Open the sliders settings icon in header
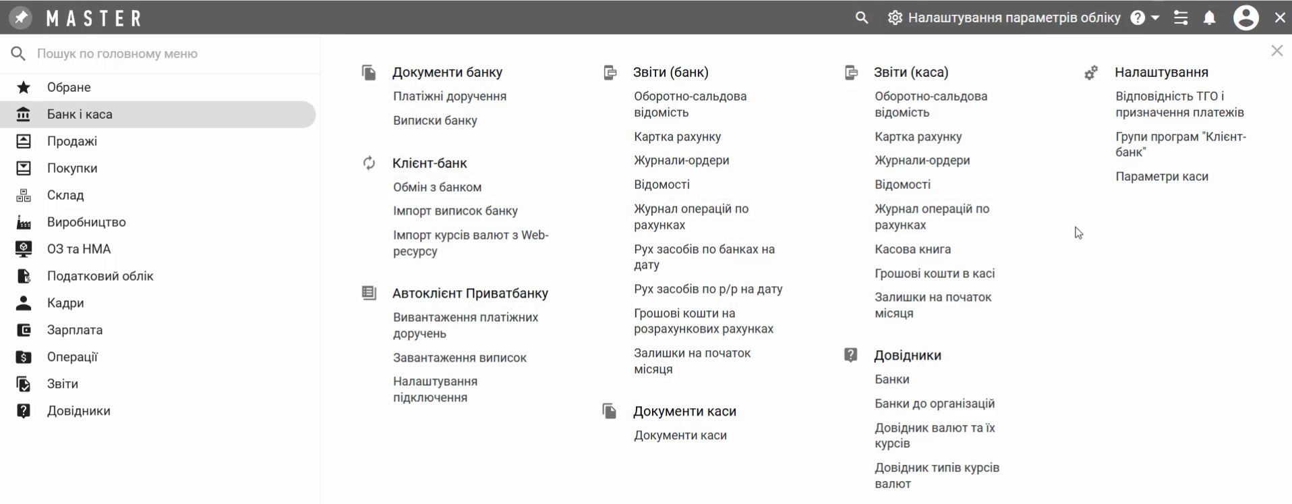 (x=1181, y=18)
